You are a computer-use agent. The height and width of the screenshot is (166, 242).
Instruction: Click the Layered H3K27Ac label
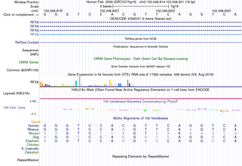17,93
